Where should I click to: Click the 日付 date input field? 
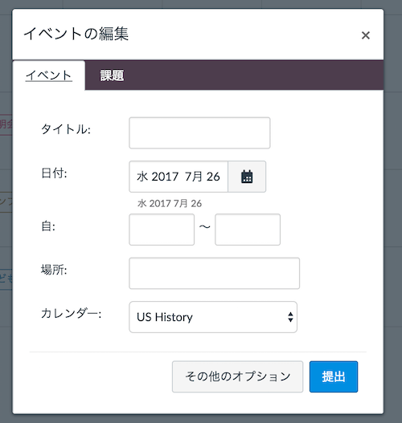pos(178,177)
